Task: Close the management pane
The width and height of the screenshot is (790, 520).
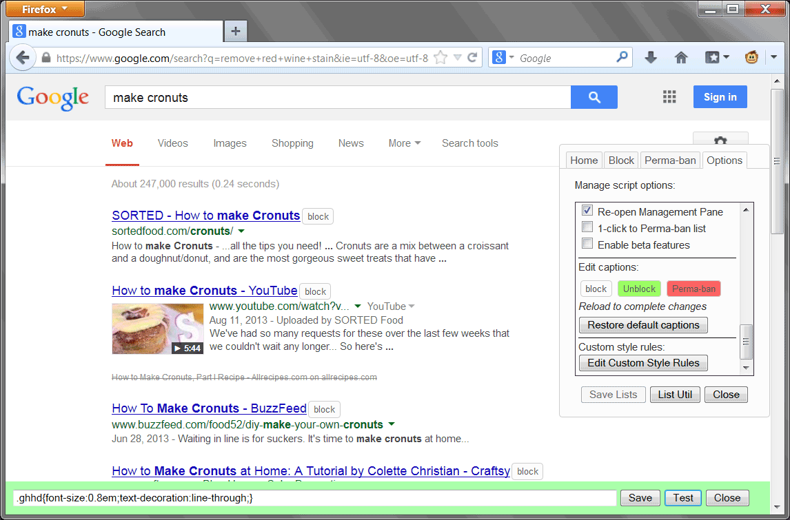Action: coord(726,395)
